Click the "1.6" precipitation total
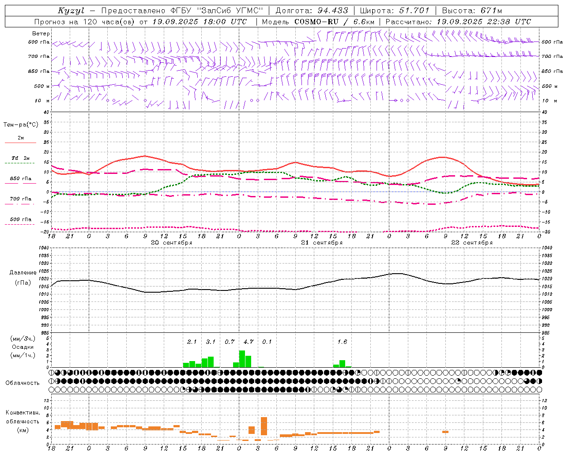This screenshot has width=565, height=452. pos(342,342)
